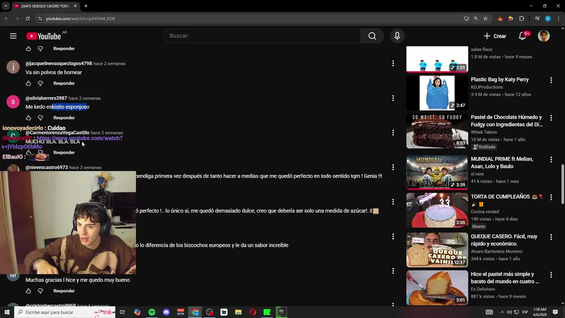
Task: Open Discord from the taskbar
Action: 166,312
